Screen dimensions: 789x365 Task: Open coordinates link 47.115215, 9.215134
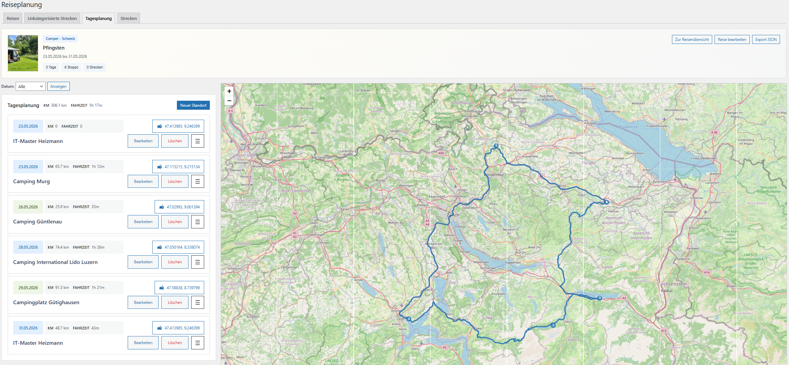pyautogui.click(x=179, y=167)
